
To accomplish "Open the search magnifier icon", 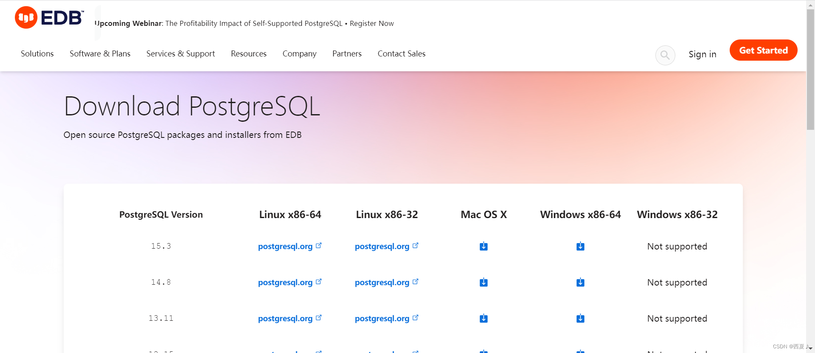I will [665, 55].
